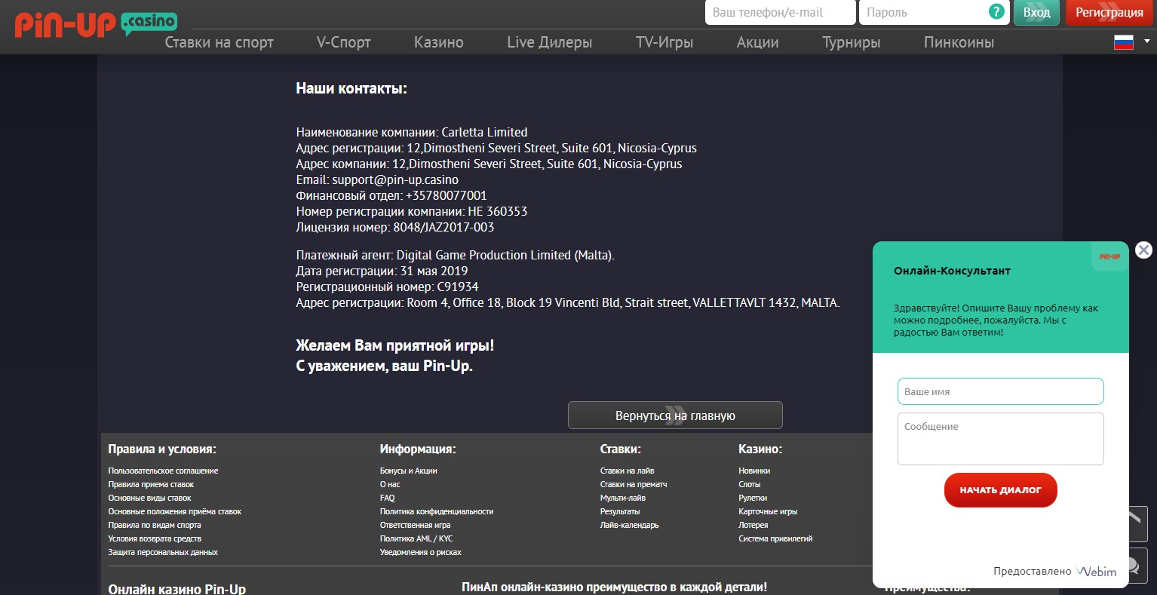Focus the Ваше имя chat field
The width and height of the screenshot is (1157, 595).
(1000, 392)
